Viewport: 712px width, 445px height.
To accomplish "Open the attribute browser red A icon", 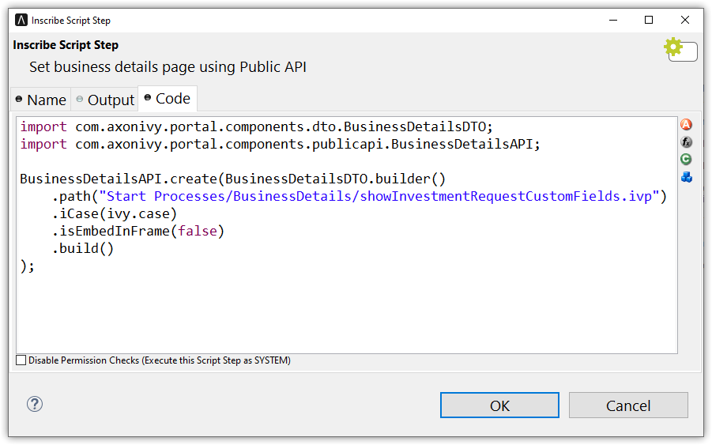I will [687, 125].
